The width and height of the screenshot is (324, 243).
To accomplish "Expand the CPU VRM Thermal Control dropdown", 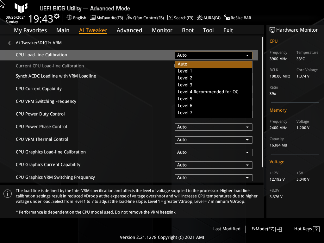I will pyautogui.click(x=213, y=140).
